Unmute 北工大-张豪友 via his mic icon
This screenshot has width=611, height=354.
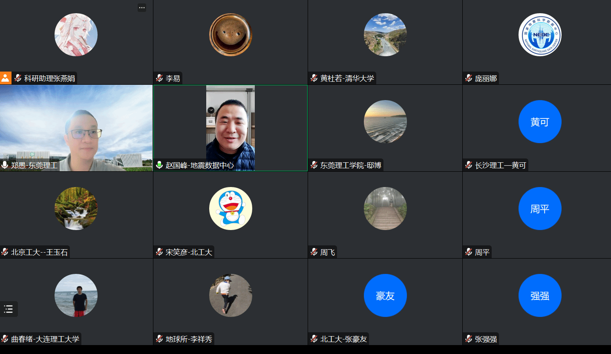coord(314,339)
